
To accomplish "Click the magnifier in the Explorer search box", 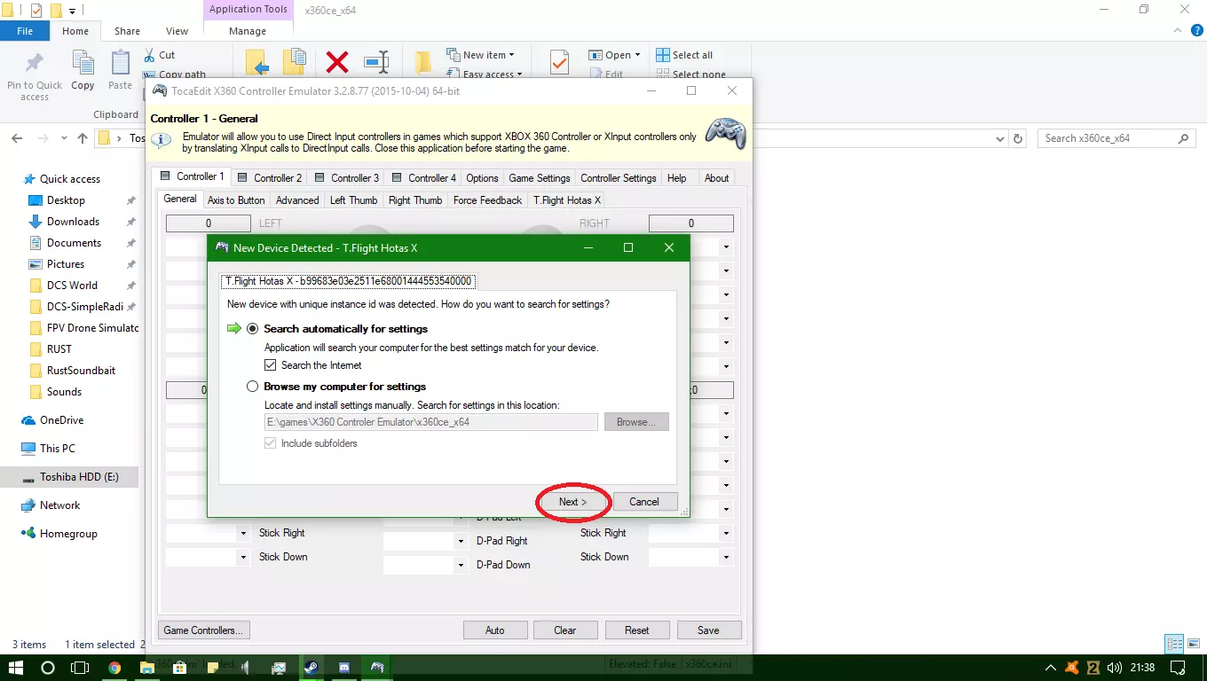I will [1182, 138].
